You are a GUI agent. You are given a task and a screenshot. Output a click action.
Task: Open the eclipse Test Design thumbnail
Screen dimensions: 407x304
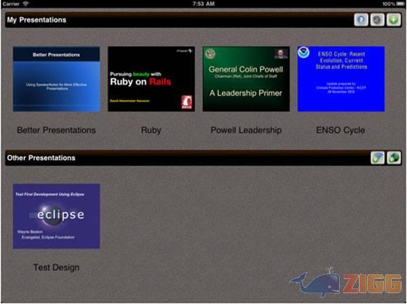point(56,217)
